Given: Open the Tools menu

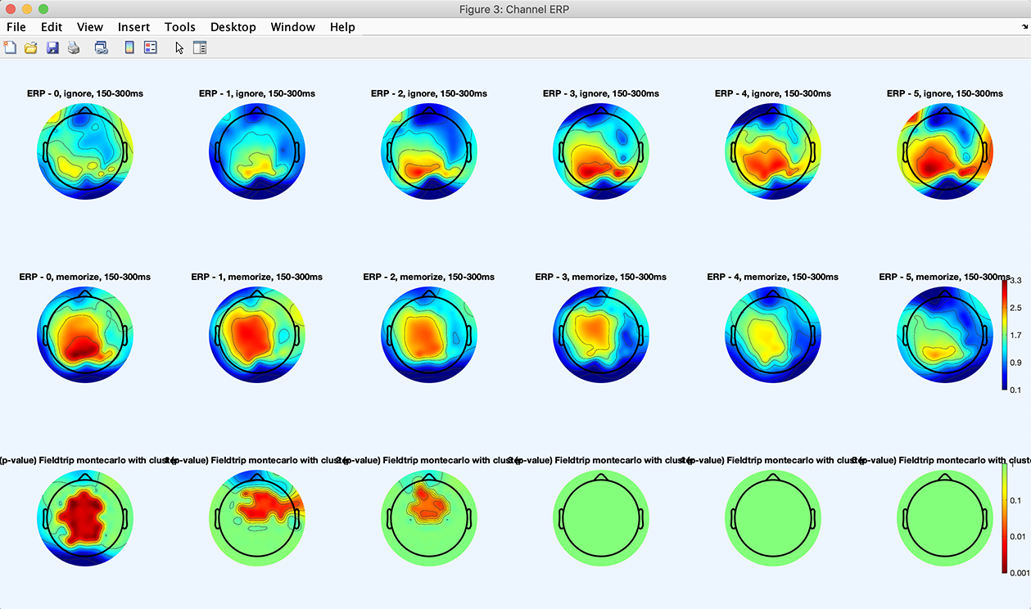Looking at the screenshot, I should point(179,27).
